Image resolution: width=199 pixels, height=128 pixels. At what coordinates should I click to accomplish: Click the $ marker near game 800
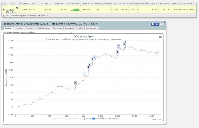coord(84,74)
